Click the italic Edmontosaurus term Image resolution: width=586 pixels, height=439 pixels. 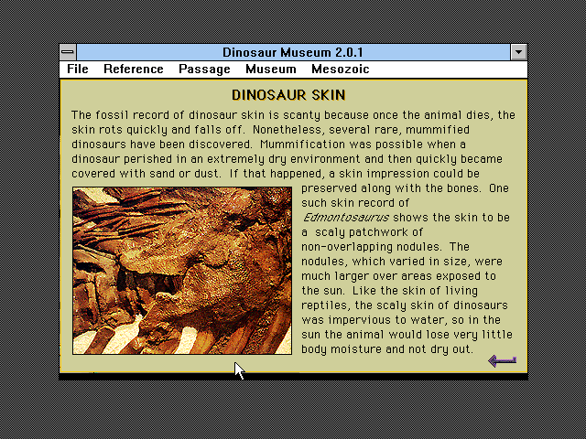(346, 218)
